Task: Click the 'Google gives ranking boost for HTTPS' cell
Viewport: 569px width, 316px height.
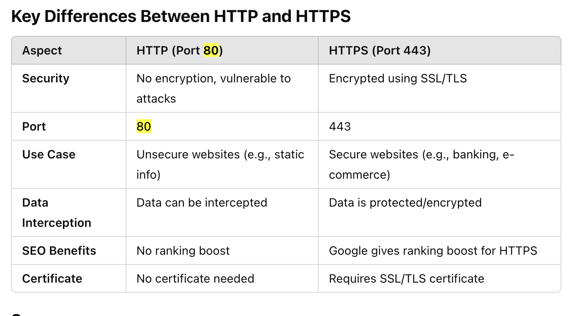Action: click(433, 251)
